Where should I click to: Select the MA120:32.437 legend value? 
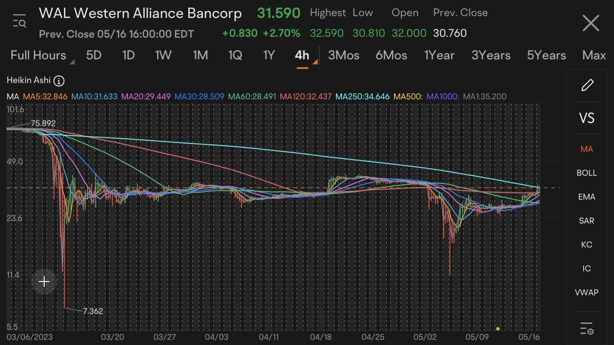point(306,97)
